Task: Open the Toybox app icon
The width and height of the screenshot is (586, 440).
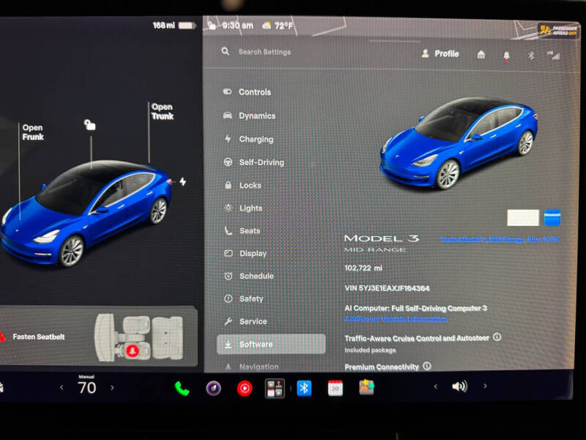Action: [x=367, y=387]
